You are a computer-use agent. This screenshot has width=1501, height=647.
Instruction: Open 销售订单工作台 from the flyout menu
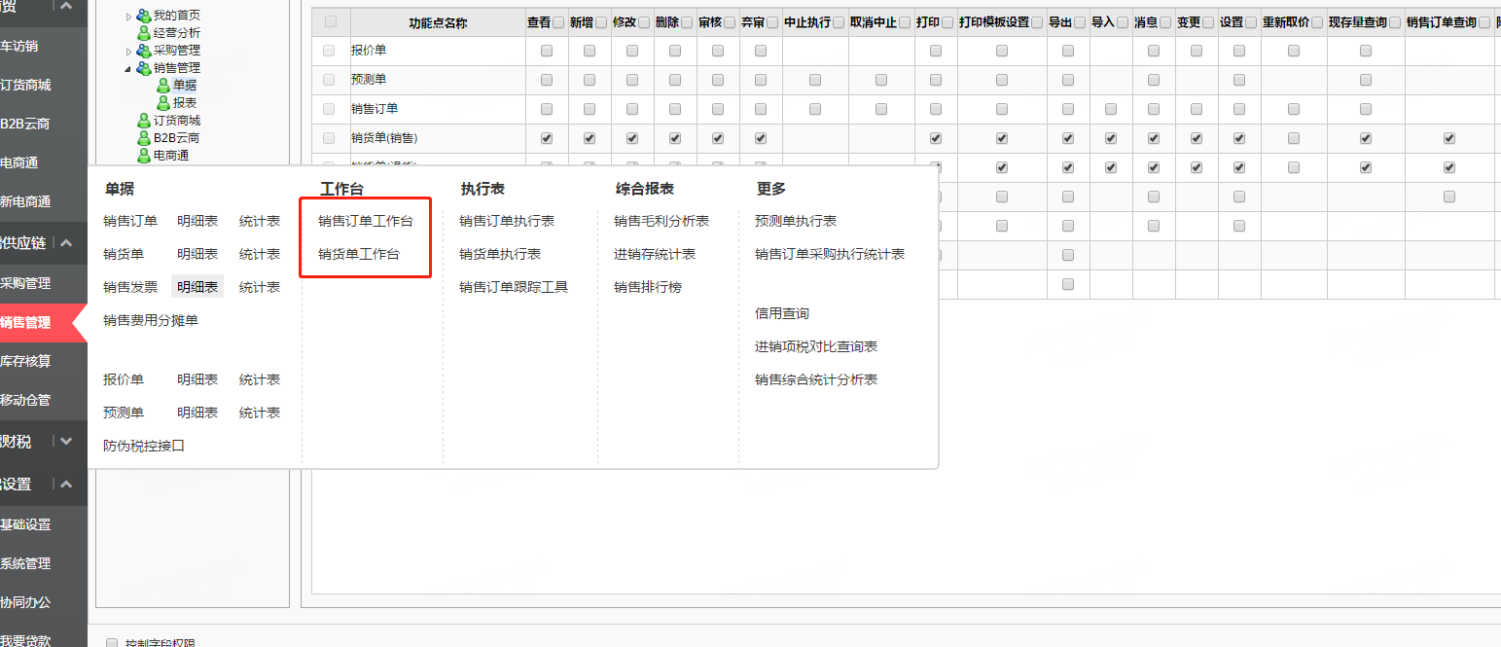pyautogui.click(x=366, y=221)
